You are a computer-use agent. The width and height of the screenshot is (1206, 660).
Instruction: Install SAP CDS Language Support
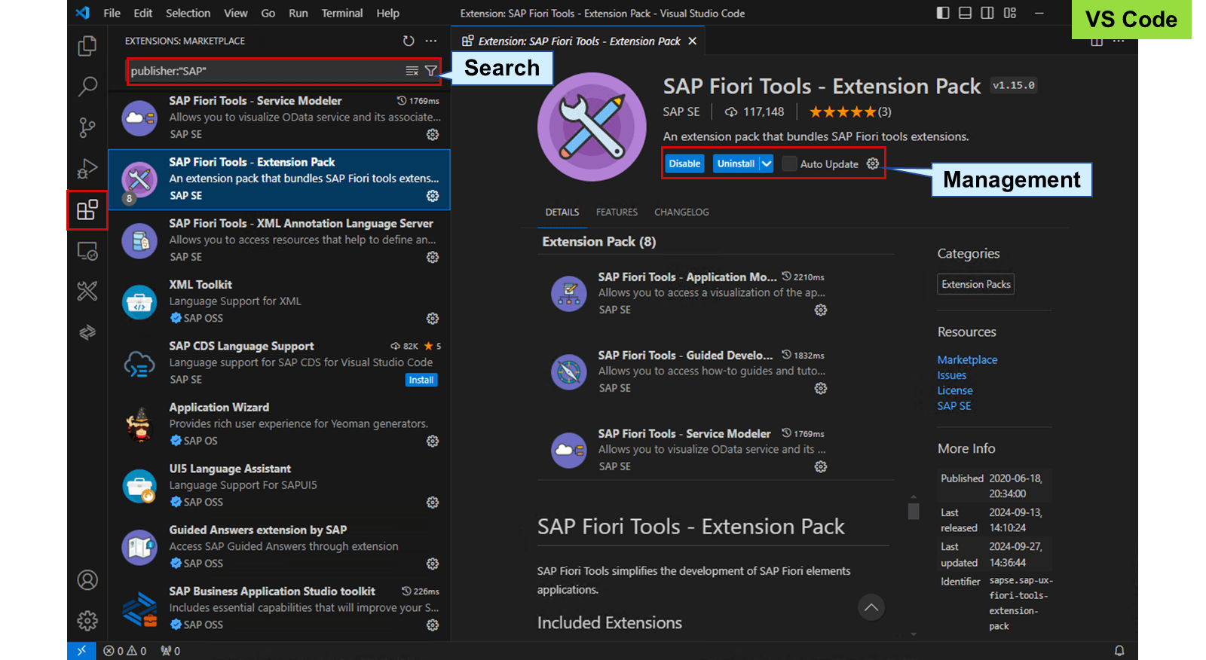pos(421,380)
